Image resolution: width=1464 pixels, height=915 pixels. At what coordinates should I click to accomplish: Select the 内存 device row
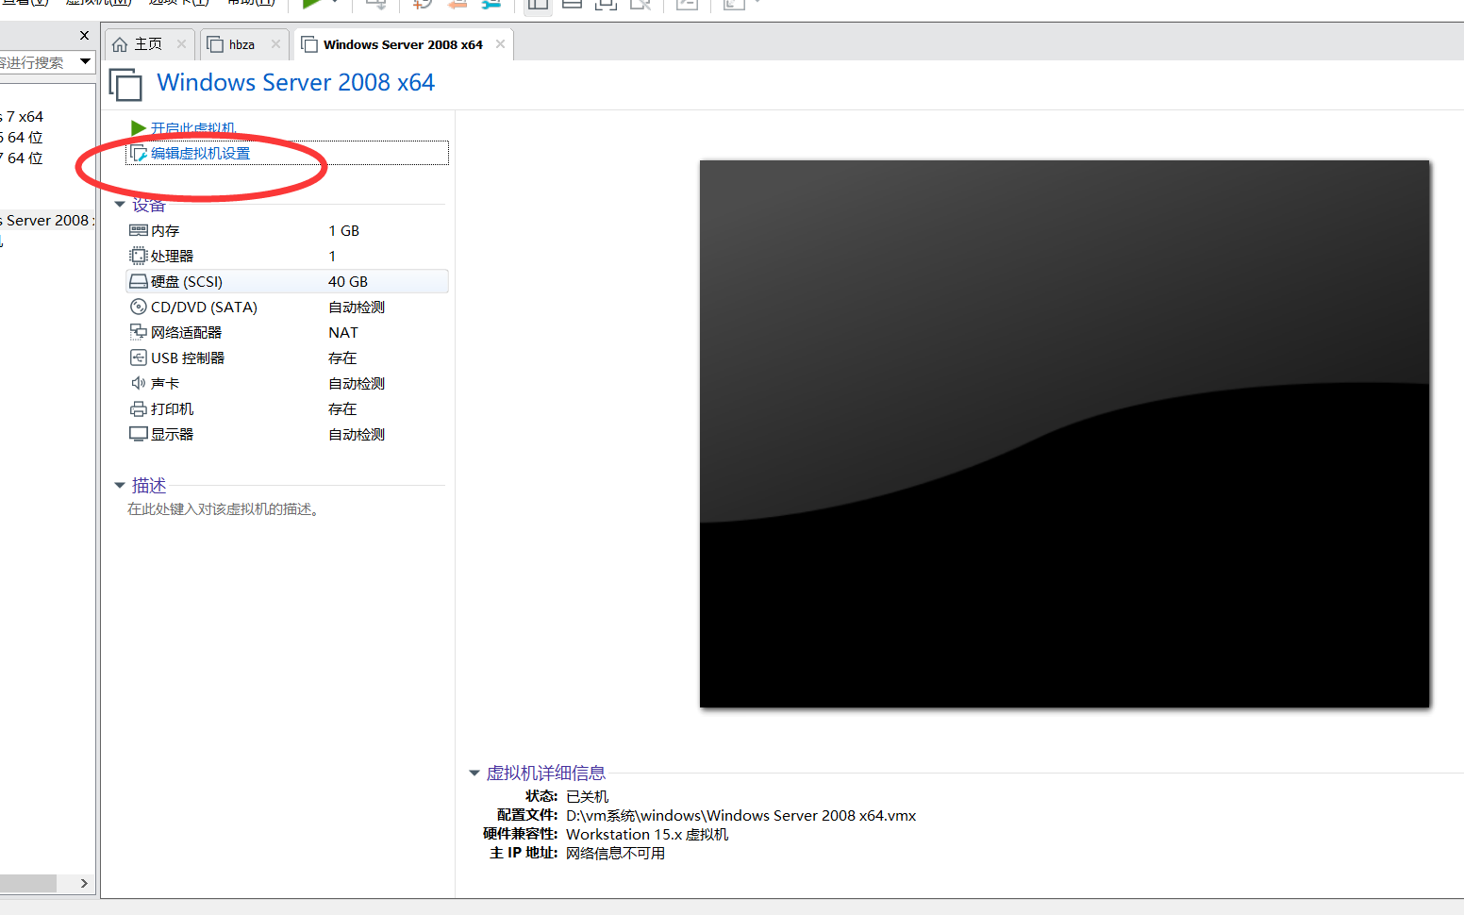(287, 230)
